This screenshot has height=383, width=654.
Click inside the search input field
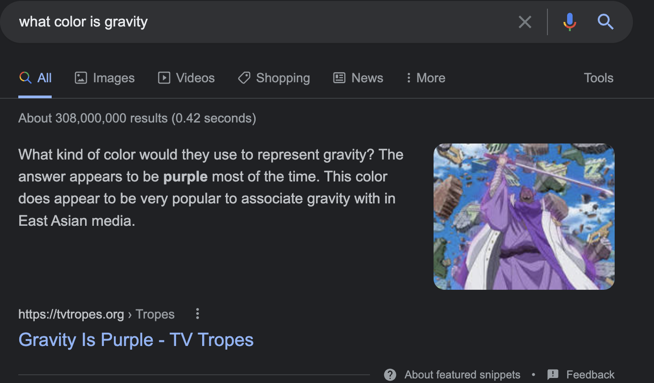183,21
